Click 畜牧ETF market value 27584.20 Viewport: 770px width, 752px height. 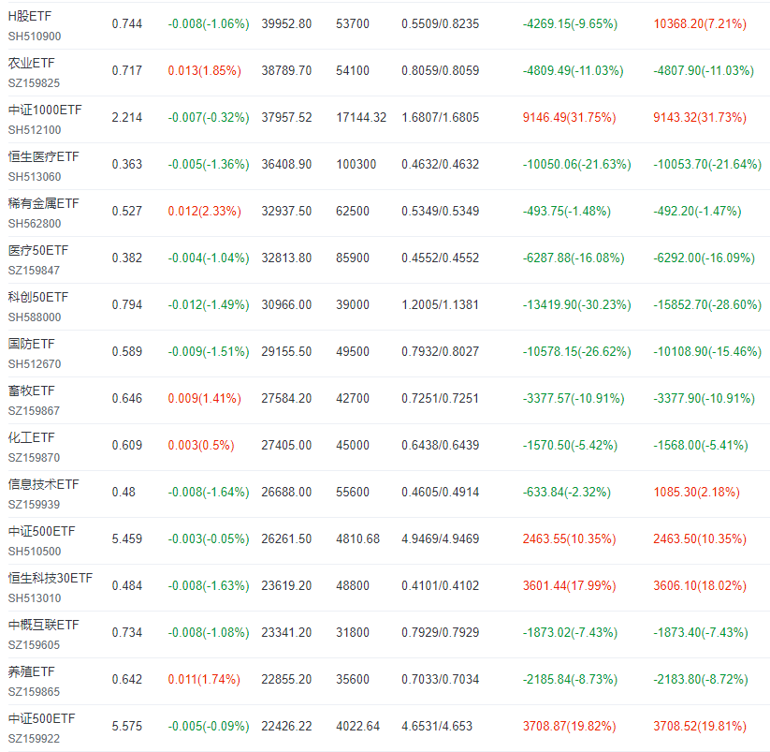click(x=286, y=398)
